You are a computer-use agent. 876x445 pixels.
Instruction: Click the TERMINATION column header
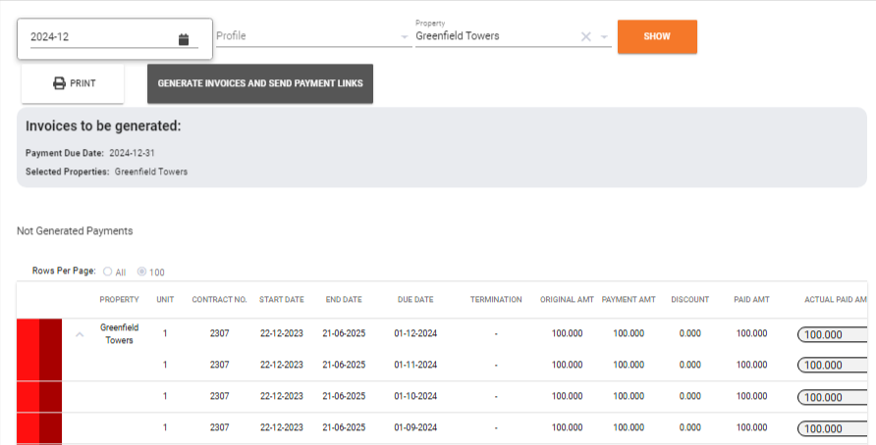(496, 300)
